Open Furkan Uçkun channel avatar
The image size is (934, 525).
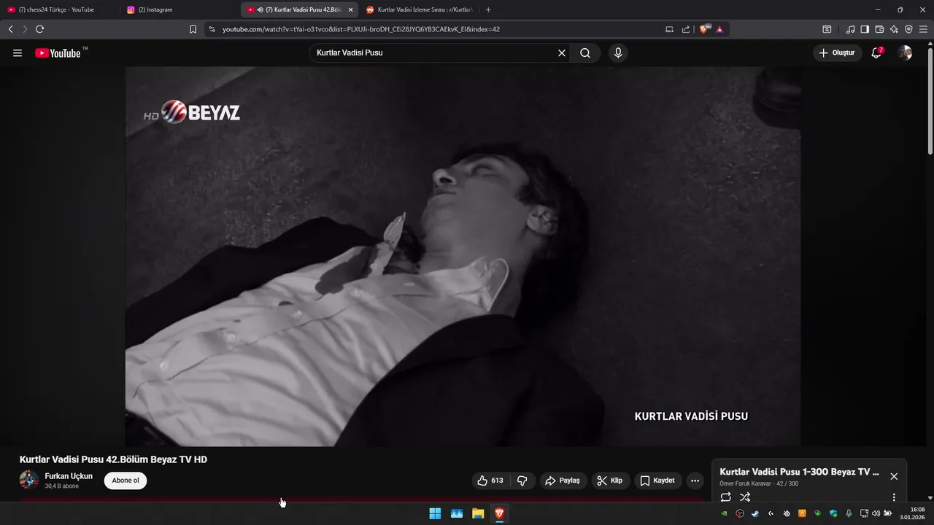point(29,480)
